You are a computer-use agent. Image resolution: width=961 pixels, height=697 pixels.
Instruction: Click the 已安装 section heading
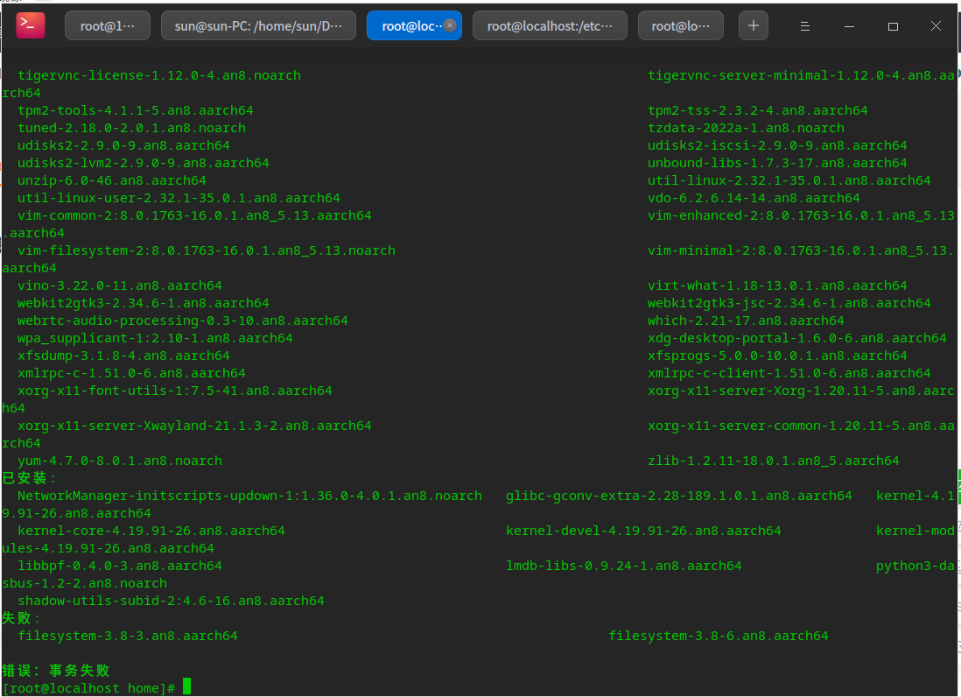28,478
